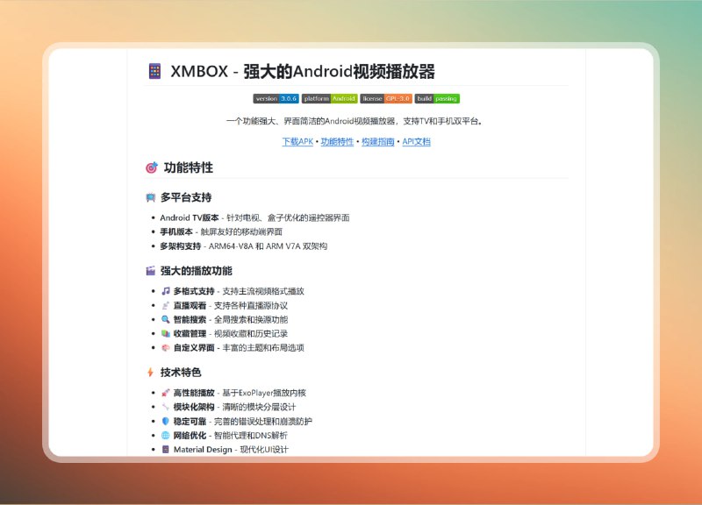Image resolution: width=702 pixels, height=505 pixels.
Task: Click the clapperboard icon beside 强大的播放功能
Action: pyautogui.click(x=149, y=270)
